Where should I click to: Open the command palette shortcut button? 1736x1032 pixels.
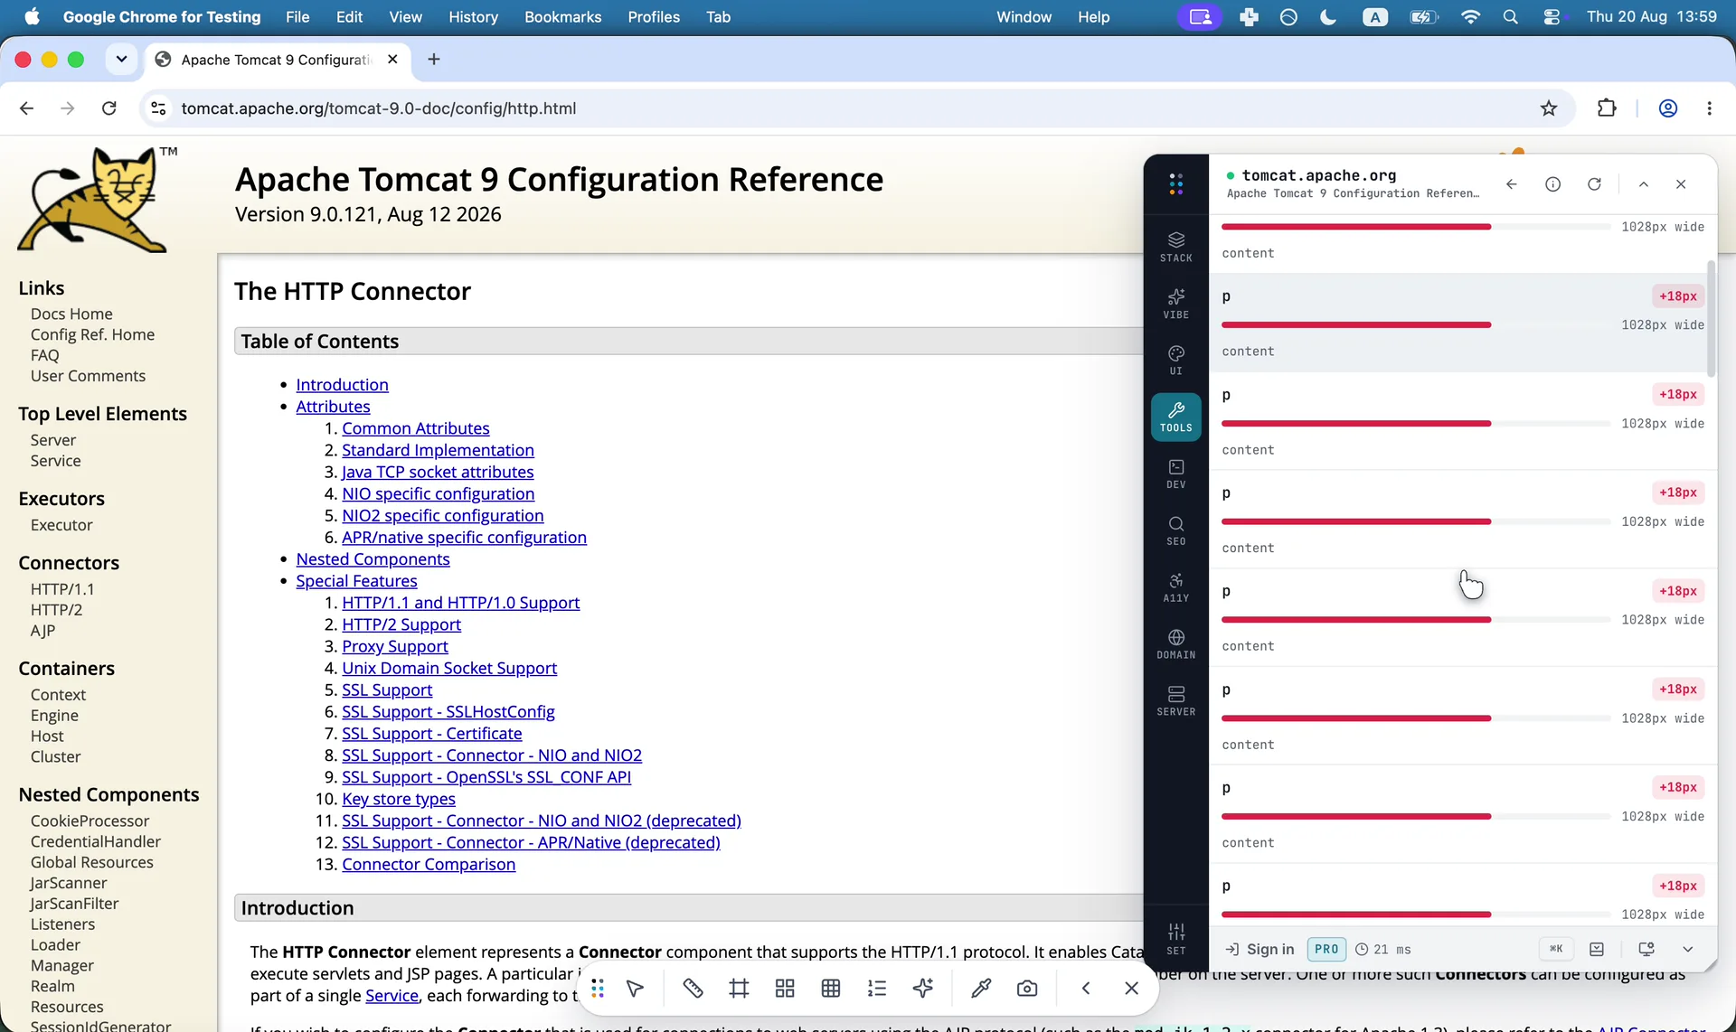click(1556, 949)
